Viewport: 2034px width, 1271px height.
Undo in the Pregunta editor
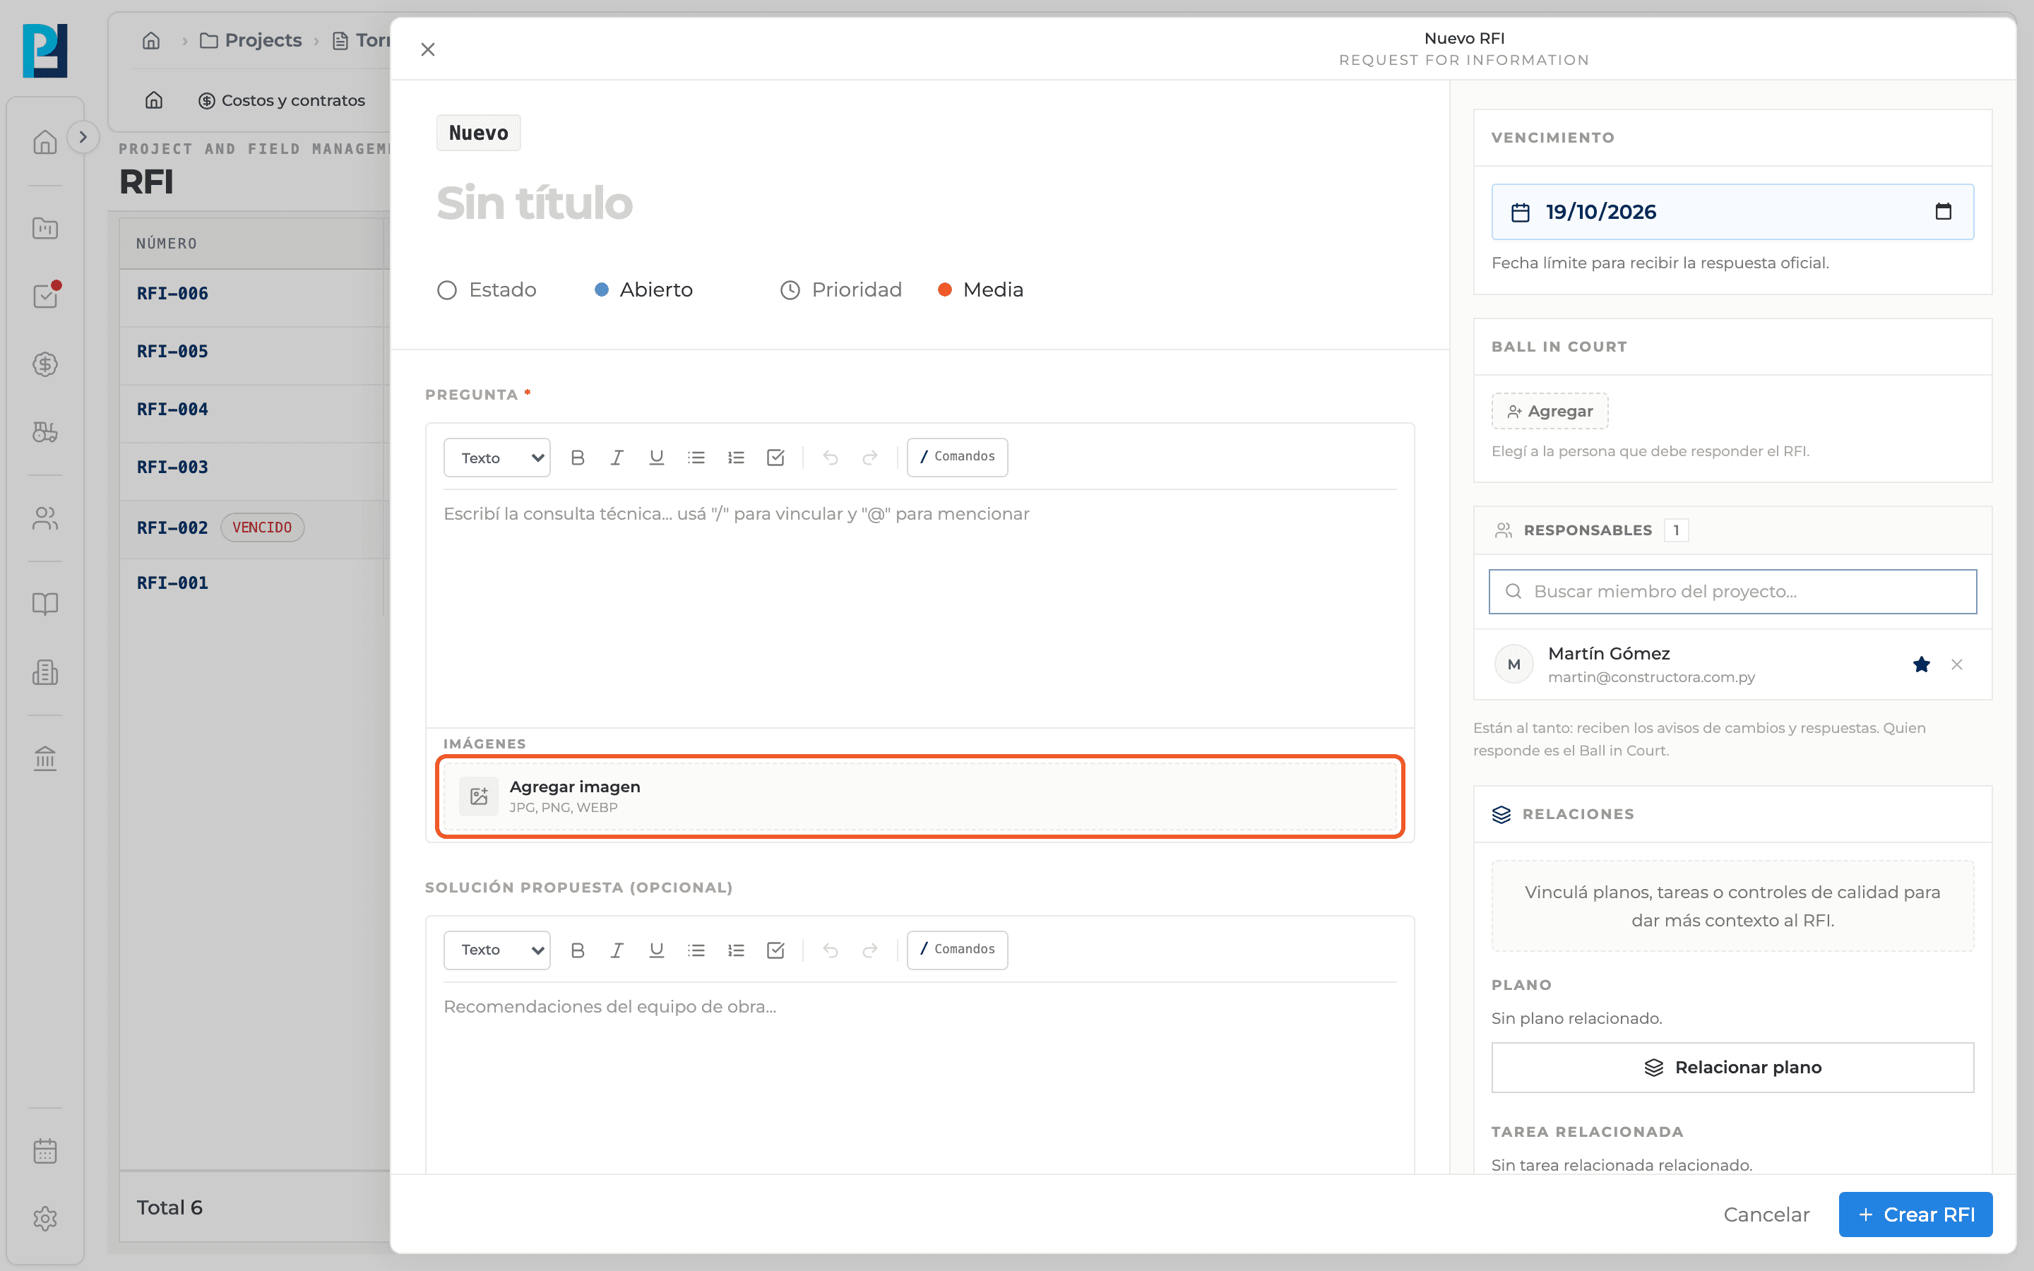(831, 458)
